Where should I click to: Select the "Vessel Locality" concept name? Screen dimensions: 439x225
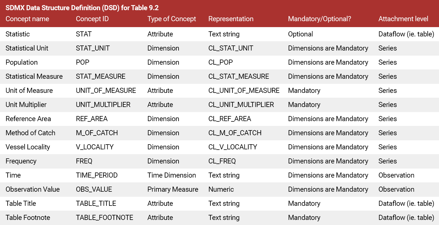(28, 147)
